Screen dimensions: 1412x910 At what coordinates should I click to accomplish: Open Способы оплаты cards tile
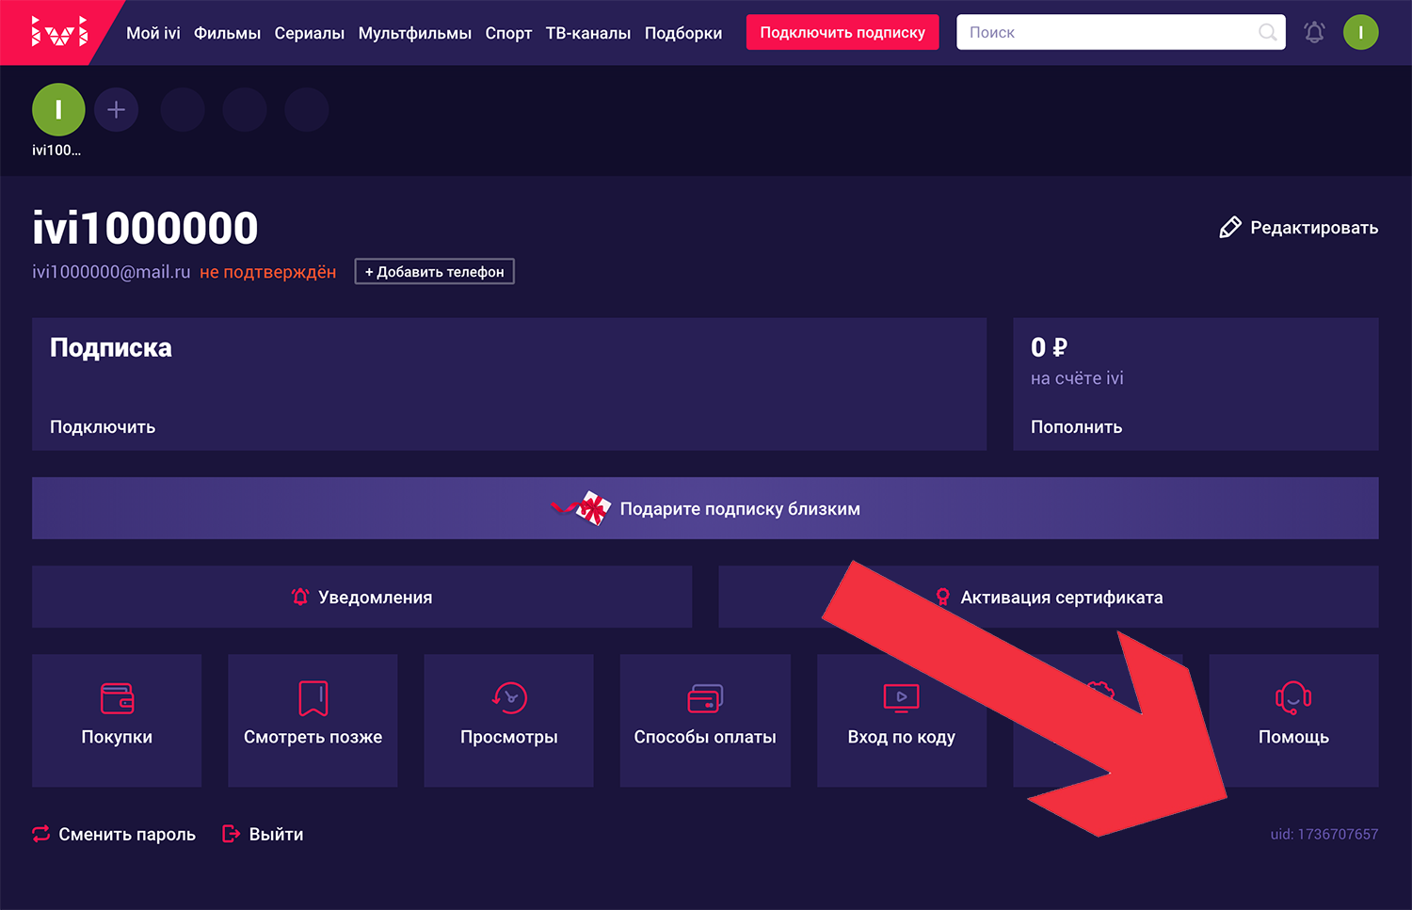pos(705,720)
